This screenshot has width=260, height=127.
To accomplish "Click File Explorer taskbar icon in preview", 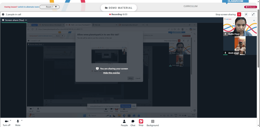I will (x=119, y=115).
